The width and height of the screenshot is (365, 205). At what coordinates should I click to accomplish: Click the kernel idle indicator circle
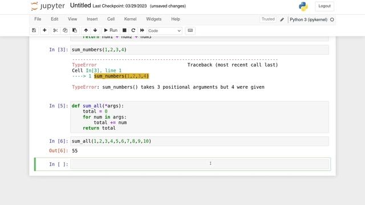pyautogui.click(x=332, y=20)
